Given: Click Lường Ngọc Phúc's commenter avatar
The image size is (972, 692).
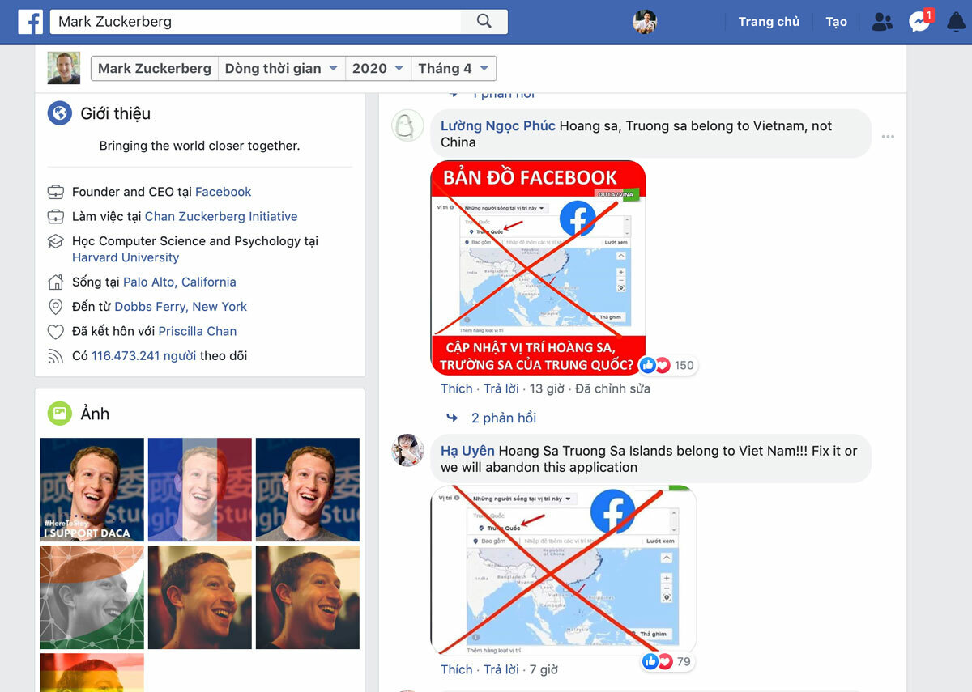Looking at the screenshot, I should (x=407, y=125).
